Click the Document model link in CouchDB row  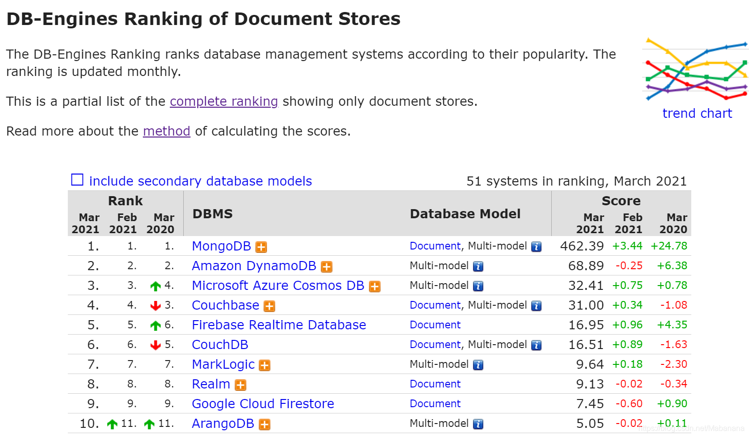[435, 345]
